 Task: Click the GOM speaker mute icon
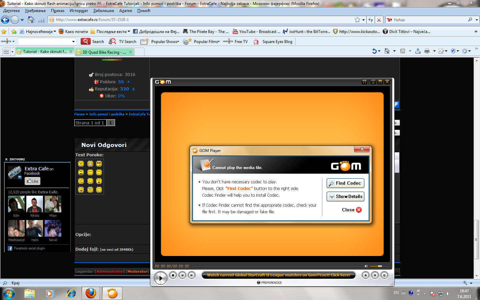(x=366, y=266)
